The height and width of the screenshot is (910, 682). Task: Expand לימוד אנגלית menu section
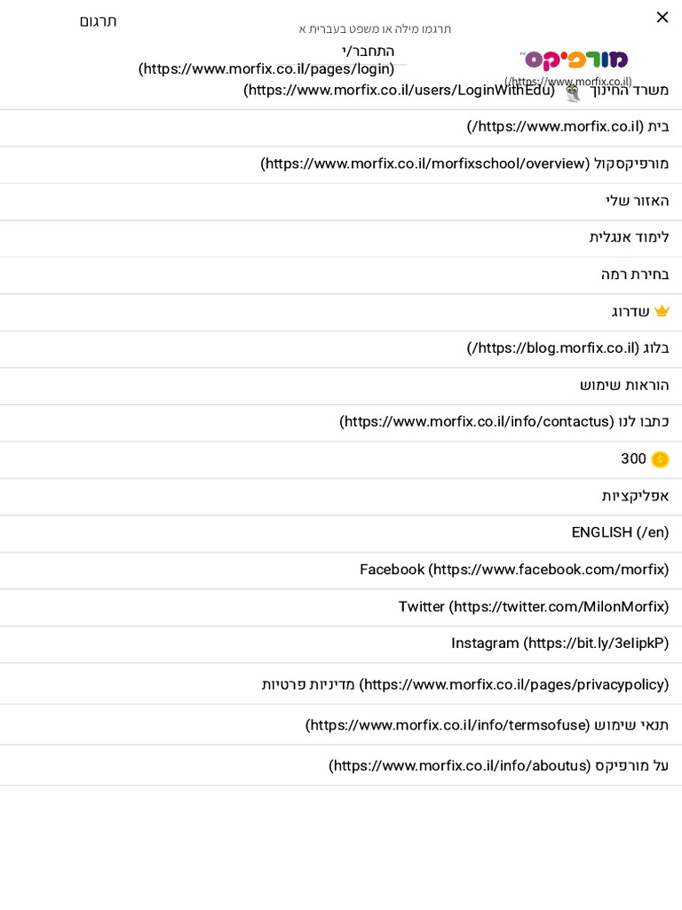(x=341, y=238)
